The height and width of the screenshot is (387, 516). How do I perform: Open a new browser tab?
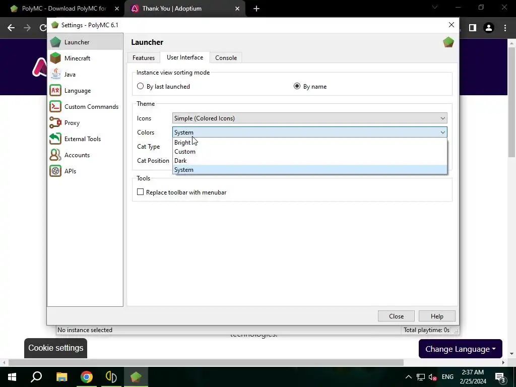(256, 9)
